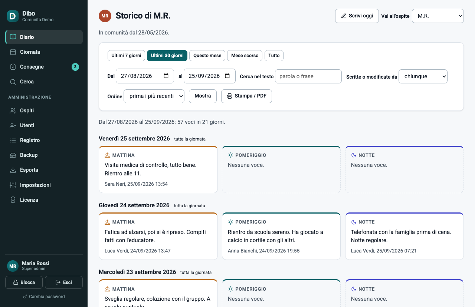
Task: Select the Ultimi 7 giorni range
Action: point(126,56)
